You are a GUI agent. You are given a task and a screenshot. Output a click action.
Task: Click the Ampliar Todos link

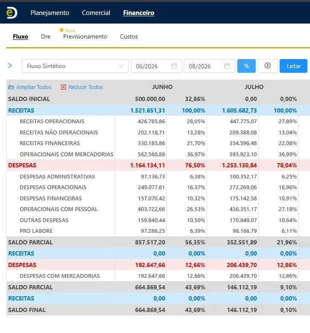[34, 87]
